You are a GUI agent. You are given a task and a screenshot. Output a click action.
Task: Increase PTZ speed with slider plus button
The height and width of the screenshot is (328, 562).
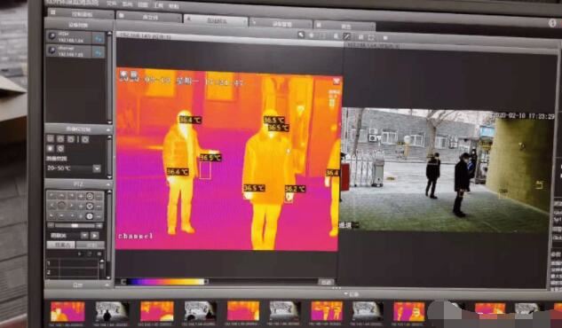click(99, 226)
